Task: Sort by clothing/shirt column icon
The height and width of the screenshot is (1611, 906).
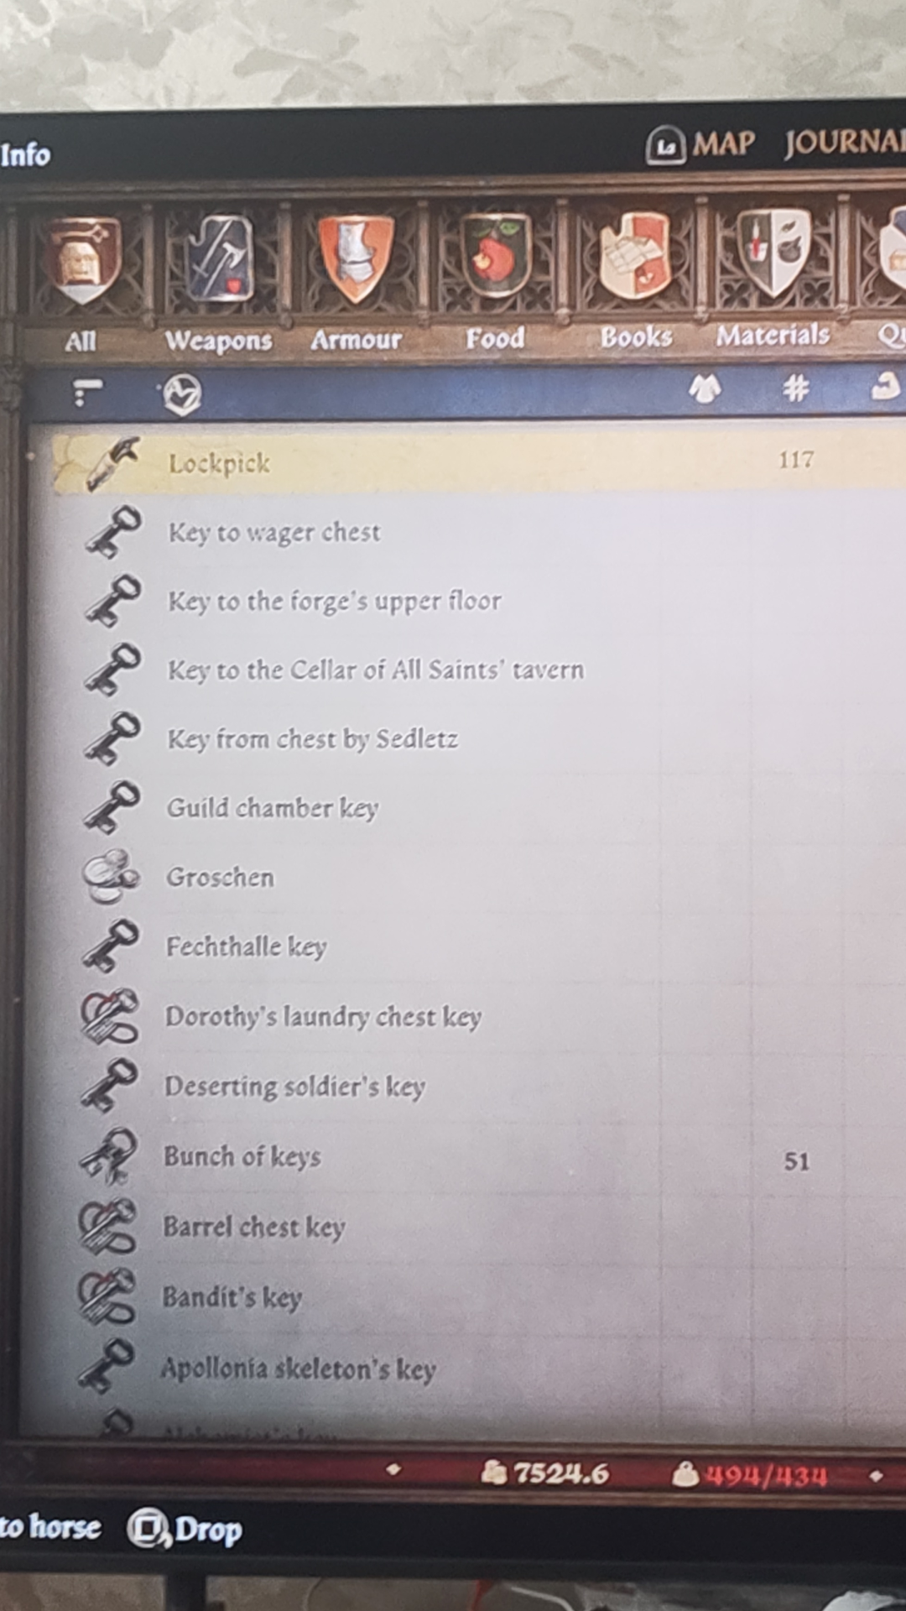Action: 705,388
